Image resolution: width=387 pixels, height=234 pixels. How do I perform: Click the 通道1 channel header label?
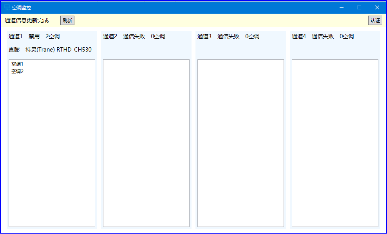pyautogui.click(x=15, y=36)
